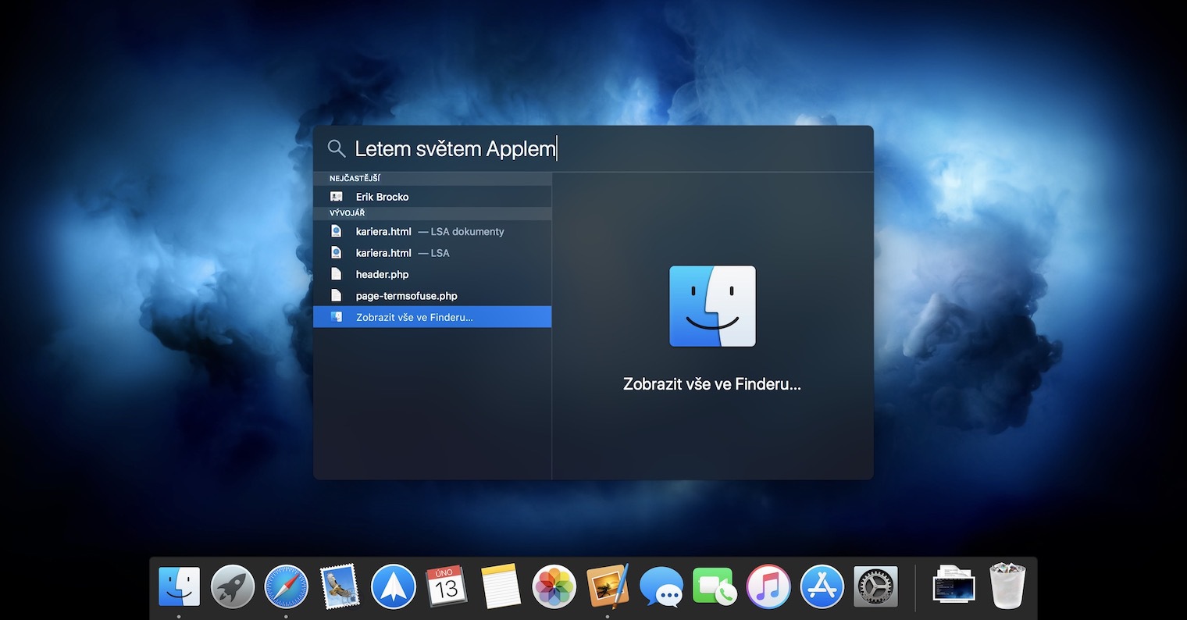
Task: Open the Notes app in Dock
Action: click(501, 586)
